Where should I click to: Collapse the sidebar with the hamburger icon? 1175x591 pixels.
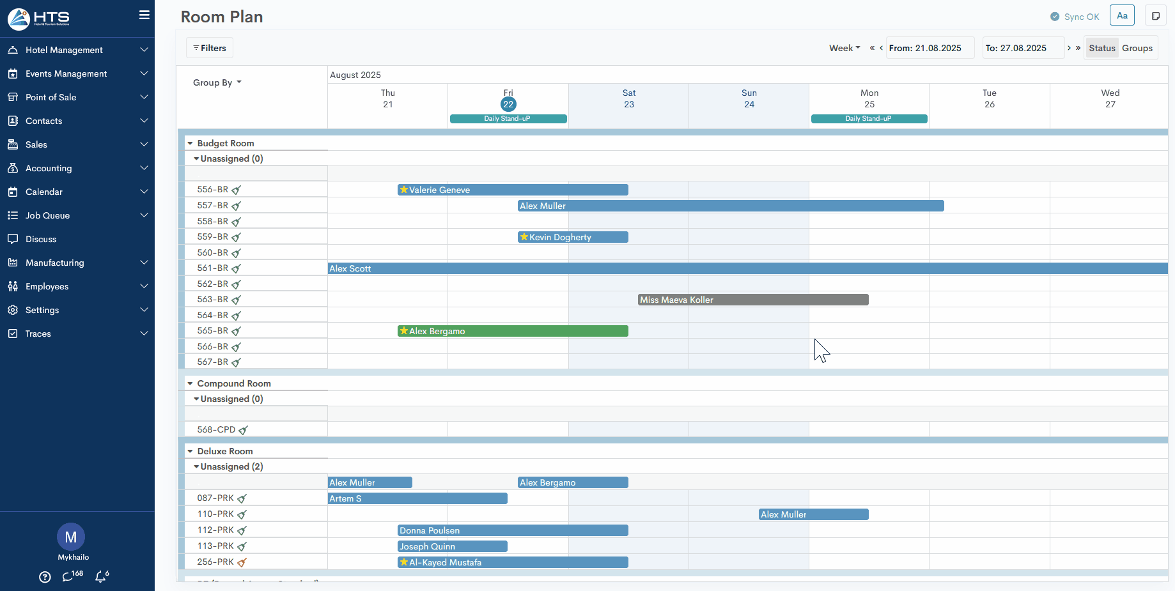point(144,15)
